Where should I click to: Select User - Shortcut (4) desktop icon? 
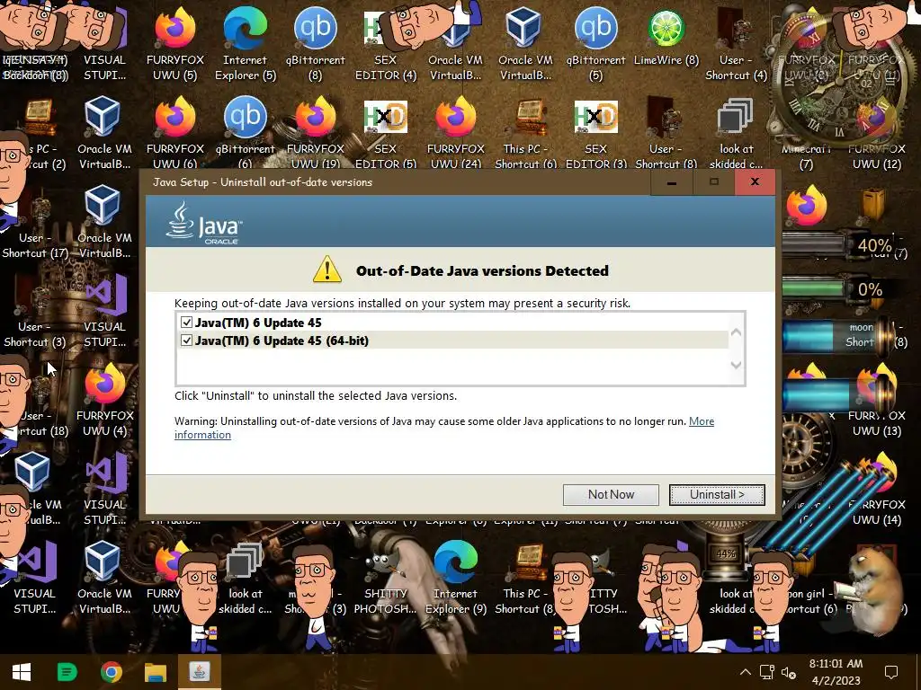(736, 44)
